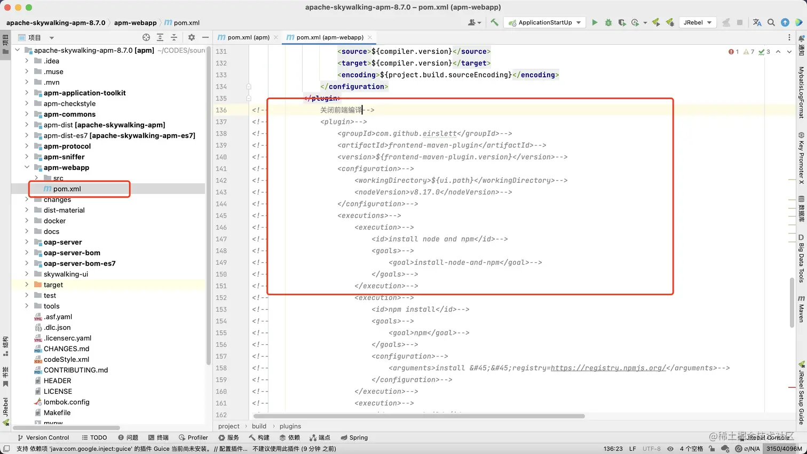This screenshot has width=807, height=454.
Task: Expand the apm-application-toolkit folder
Action: (27, 93)
